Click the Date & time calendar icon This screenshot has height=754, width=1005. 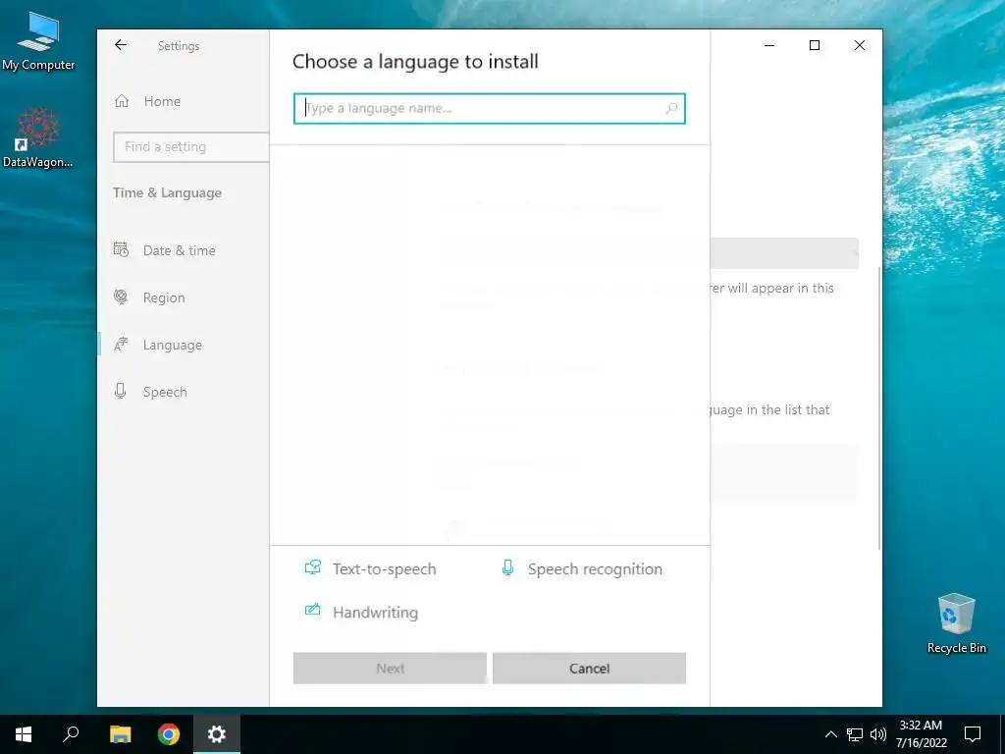click(121, 249)
